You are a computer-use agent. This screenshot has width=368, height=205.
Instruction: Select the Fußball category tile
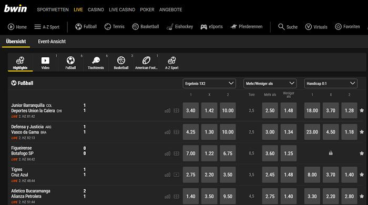70,63
